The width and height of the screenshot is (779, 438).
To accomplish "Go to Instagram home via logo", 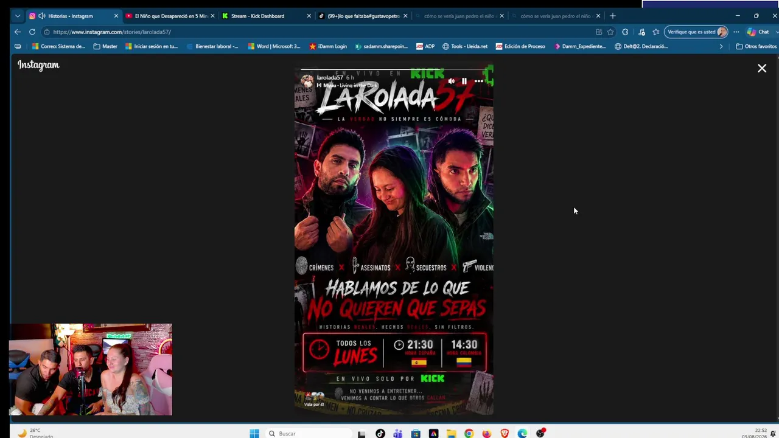I will click(38, 65).
